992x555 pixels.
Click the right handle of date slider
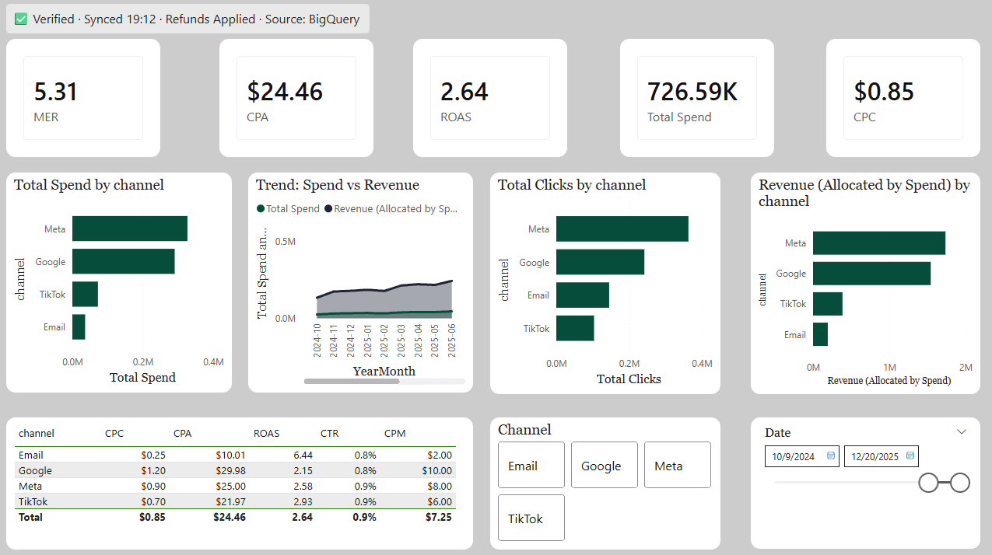pyautogui.click(x=960, y=483)
